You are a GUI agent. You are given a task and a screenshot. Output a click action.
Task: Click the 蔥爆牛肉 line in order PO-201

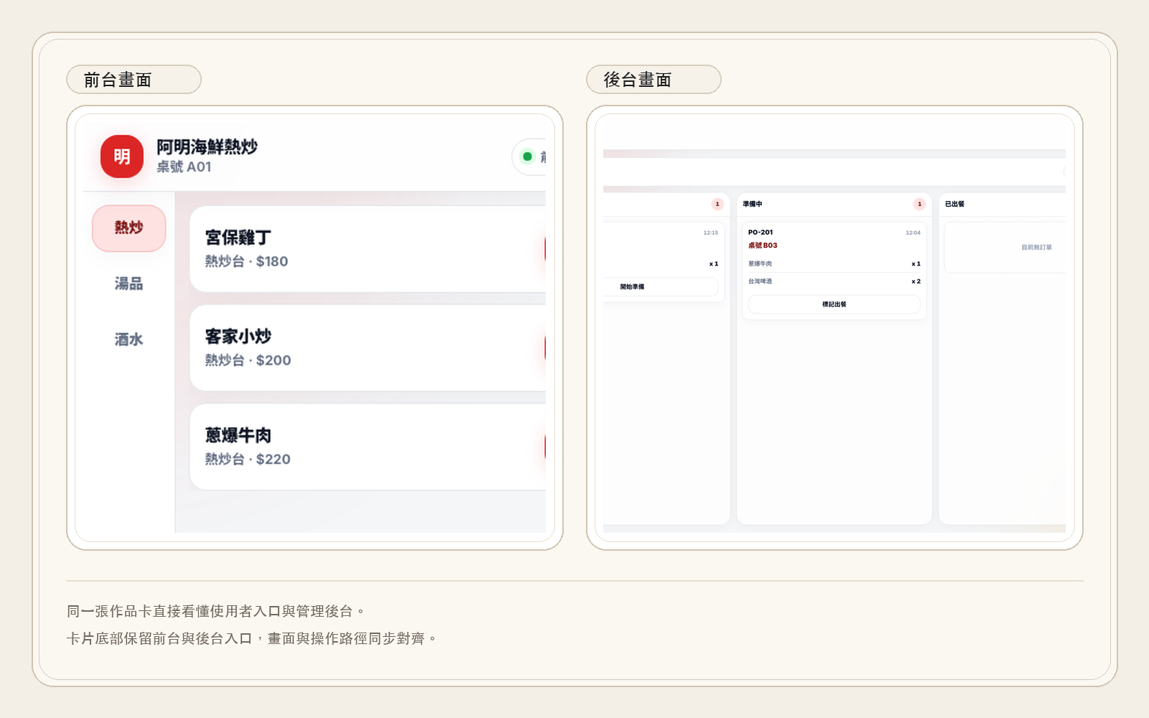coord(834,264)
